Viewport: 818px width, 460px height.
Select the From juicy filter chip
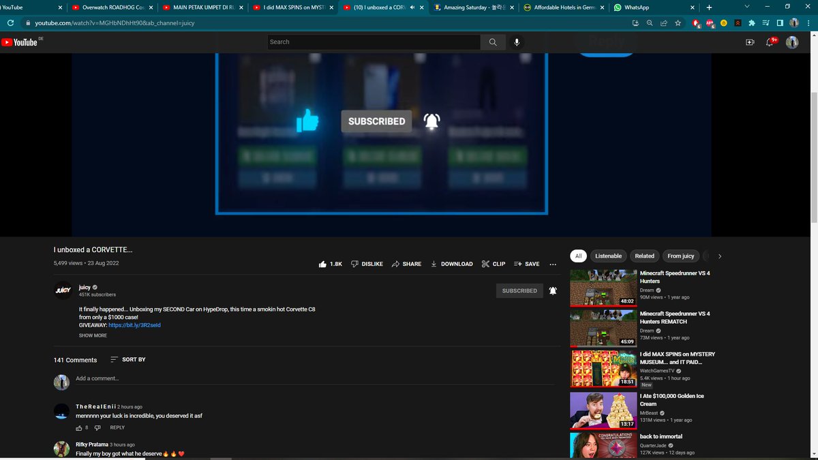coord(680,256)
